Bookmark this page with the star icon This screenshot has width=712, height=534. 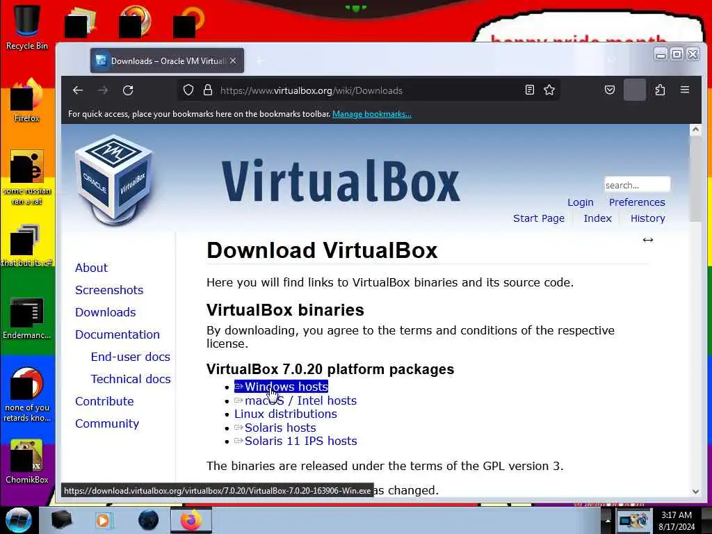coord(549,90)
